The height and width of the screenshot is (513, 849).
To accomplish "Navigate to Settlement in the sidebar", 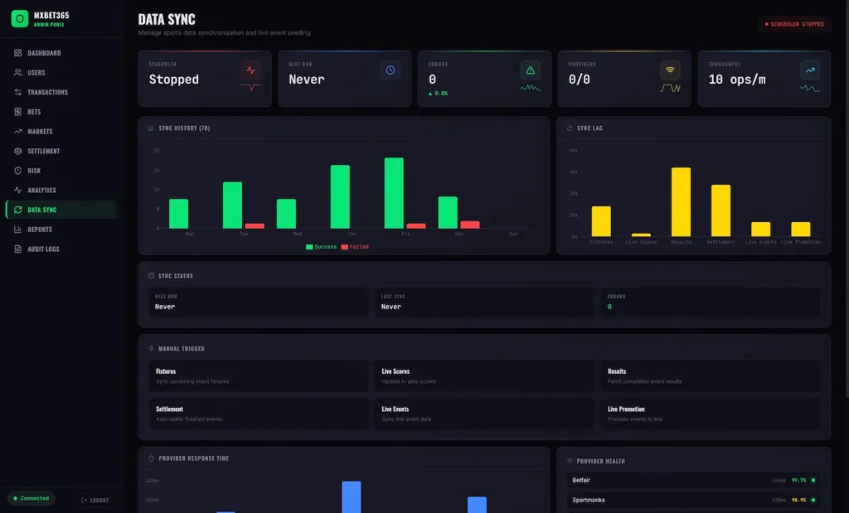I will 61,151.
